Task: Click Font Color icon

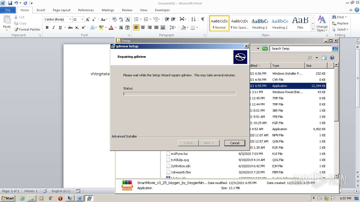Action: click(111, 27)
